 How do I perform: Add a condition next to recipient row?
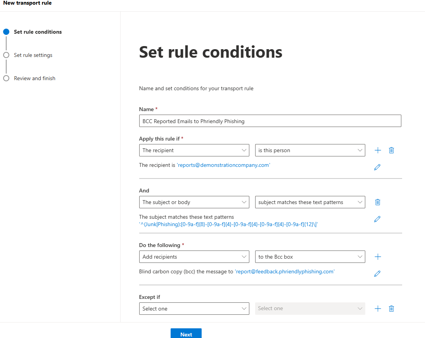(x=378, y=150)
